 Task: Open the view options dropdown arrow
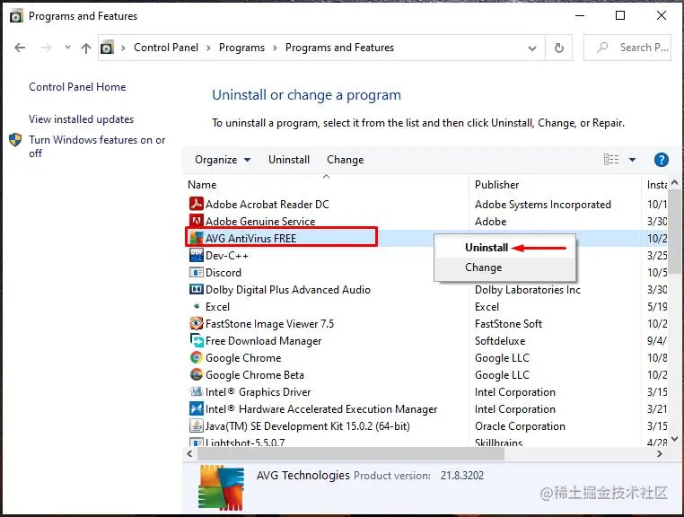tap(633, 160)
